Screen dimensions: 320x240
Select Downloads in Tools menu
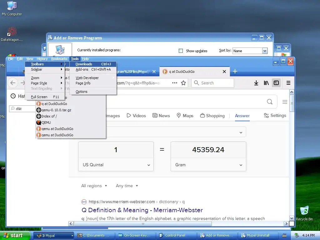coord(93,64)
